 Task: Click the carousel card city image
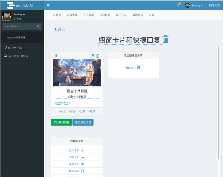77,73
